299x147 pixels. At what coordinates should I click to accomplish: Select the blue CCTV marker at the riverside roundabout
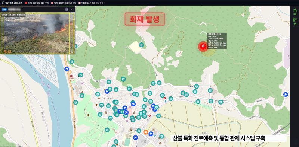[67, 69]
